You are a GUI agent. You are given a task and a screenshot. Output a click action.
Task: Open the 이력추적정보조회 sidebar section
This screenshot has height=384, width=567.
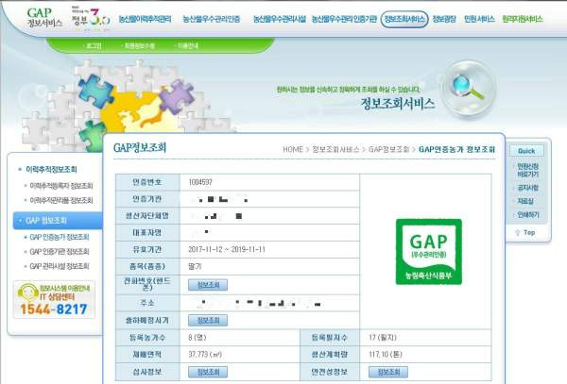[51, 169]
